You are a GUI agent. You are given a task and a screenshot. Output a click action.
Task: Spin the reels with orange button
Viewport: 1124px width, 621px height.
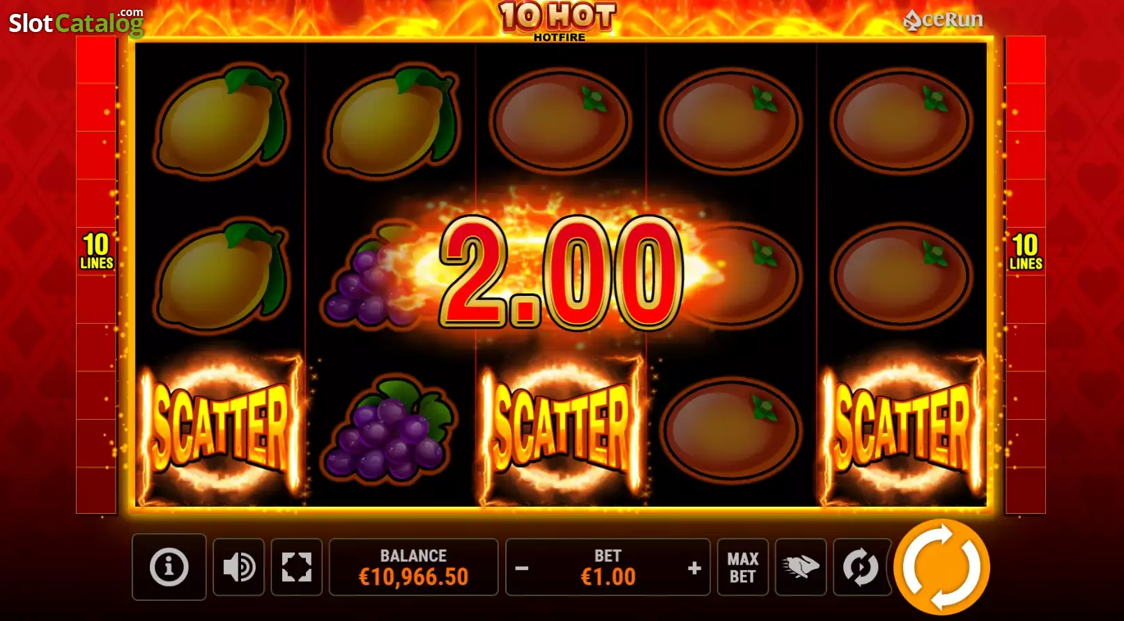click(x=942, y=567)
